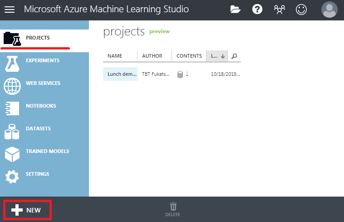Send feedback via smiley face icon

click(301, 10)
